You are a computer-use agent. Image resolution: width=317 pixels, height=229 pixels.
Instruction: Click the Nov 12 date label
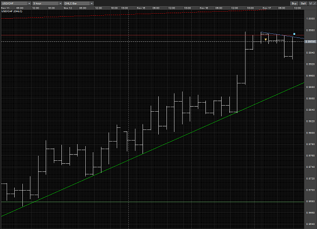[68, 8]
